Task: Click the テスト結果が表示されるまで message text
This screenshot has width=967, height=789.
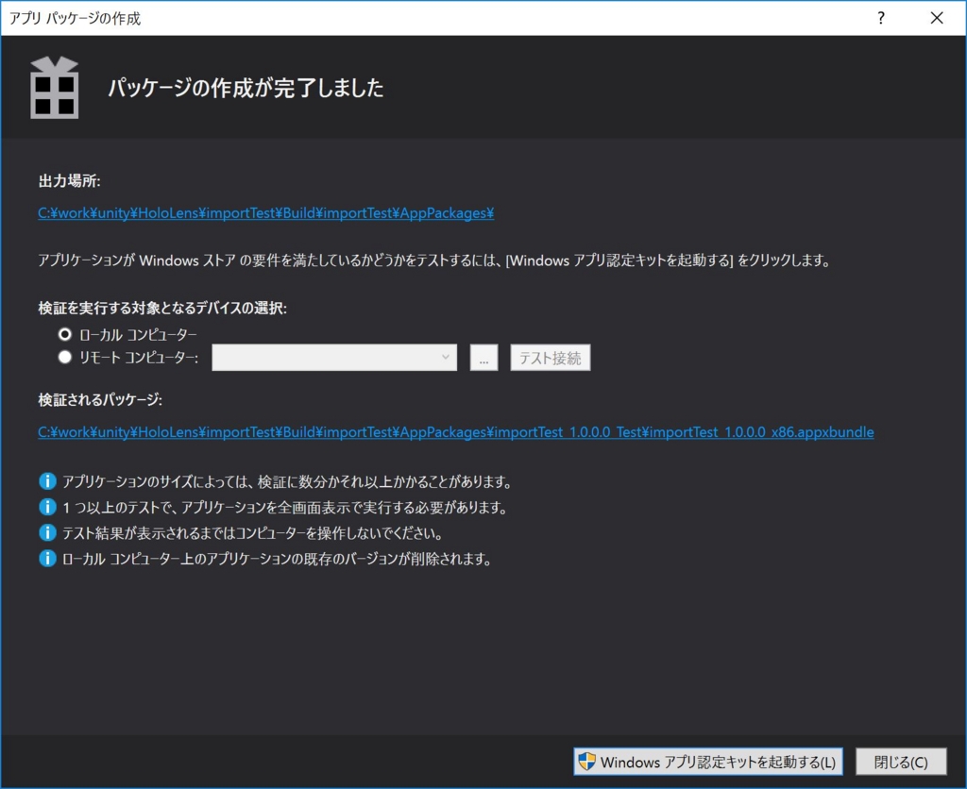Action: [252, 532]
